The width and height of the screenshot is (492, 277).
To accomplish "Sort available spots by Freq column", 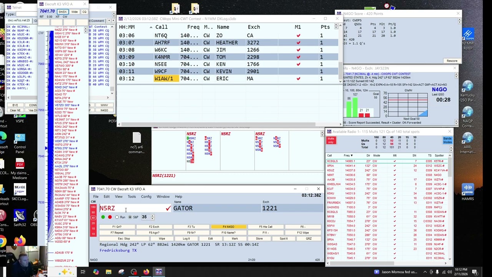I will pyautogui.click(x=349, y=155).
